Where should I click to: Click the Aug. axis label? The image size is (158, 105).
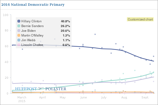coord(125,97)
